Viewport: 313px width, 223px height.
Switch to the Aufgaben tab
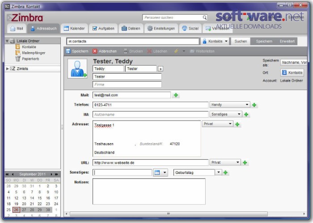(103, 29)
